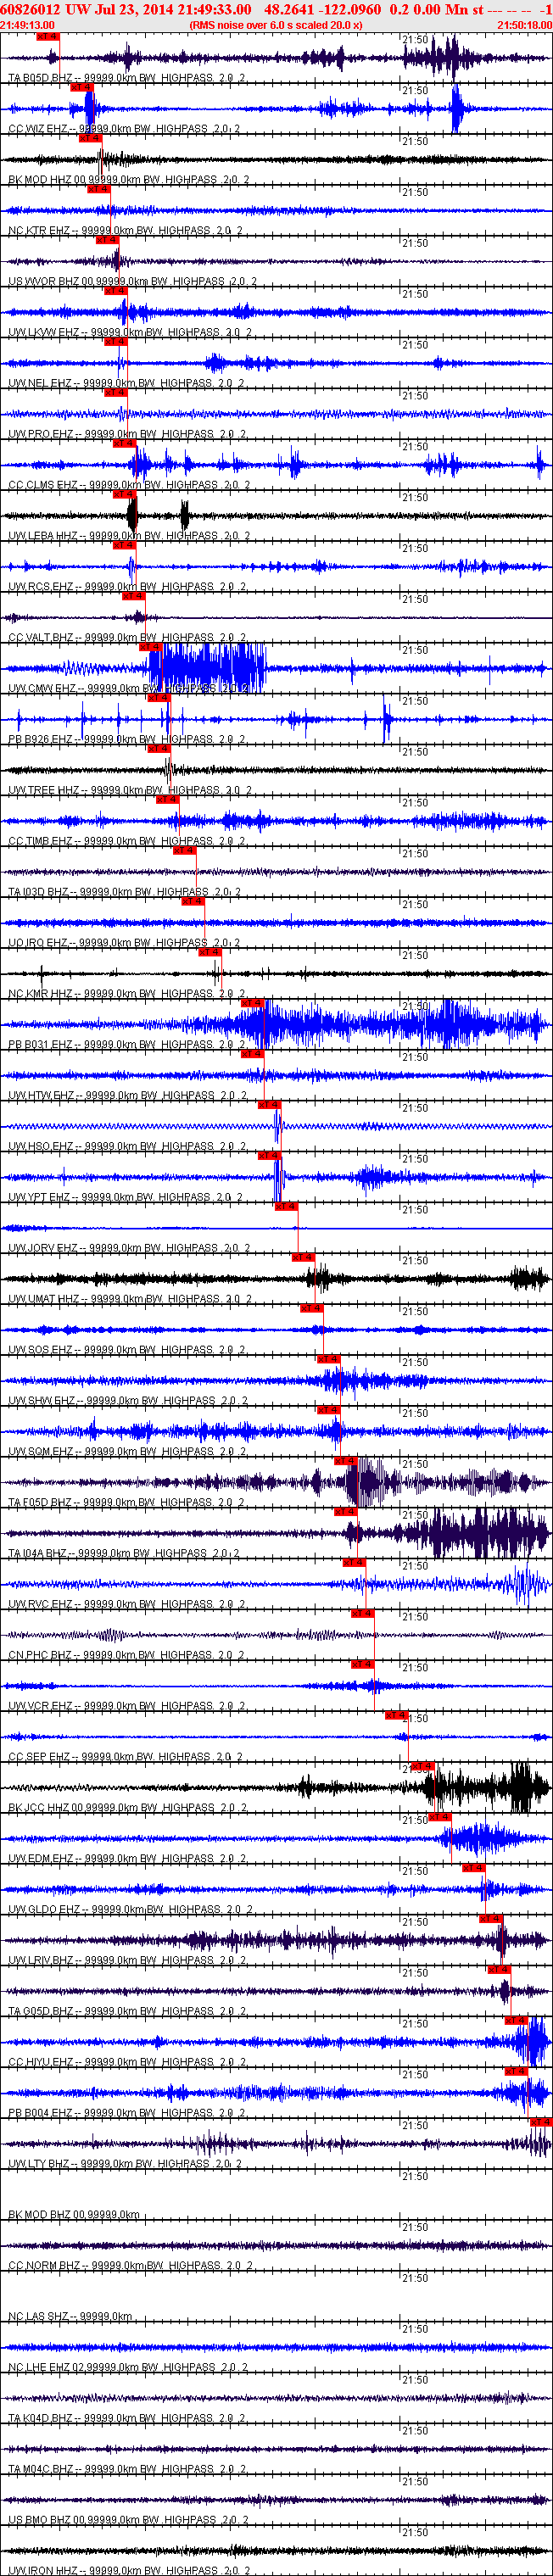Select the red pick flag on UW LEBA trace
Viewport: 553px width, 2576px height.
tap(124, 494)
